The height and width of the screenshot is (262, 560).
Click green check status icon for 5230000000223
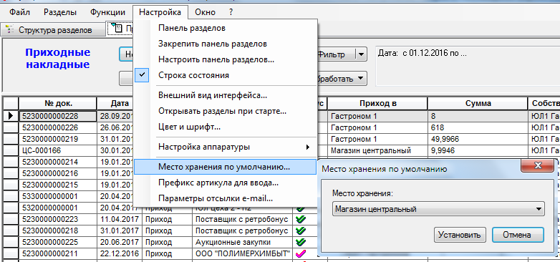tap(301, 219)
